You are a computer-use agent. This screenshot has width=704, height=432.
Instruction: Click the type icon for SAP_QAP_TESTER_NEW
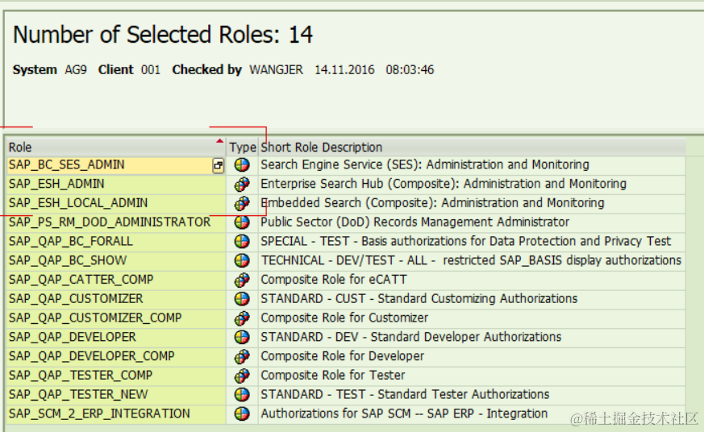[242, 395]
